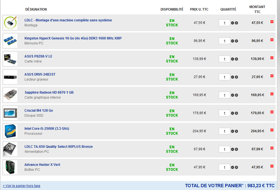
Task: Click the LDLC TA-650 power supply thumbnail
Action: click(x=10, y=149)
